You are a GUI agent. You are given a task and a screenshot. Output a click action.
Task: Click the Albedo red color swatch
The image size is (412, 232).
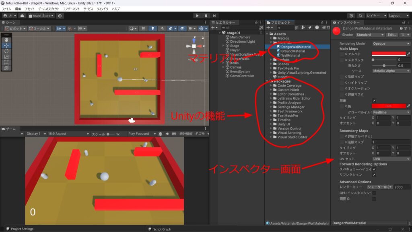pos(389,54)
